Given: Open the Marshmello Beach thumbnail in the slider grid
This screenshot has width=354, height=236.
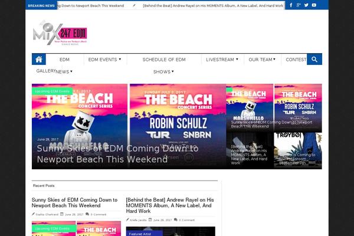Looking at the screenshot, I should coord(250,108).
